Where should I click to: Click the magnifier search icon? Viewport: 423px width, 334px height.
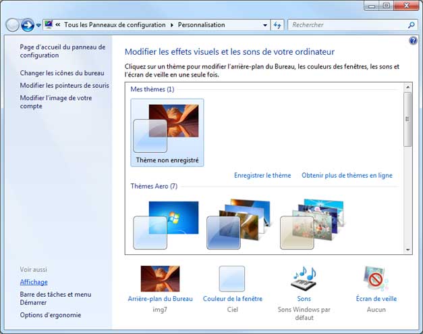pyautogui.click(x=411, y=25)
